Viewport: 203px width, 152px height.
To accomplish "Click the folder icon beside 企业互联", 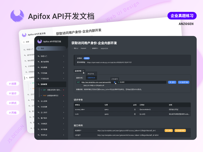I will 39,101.
